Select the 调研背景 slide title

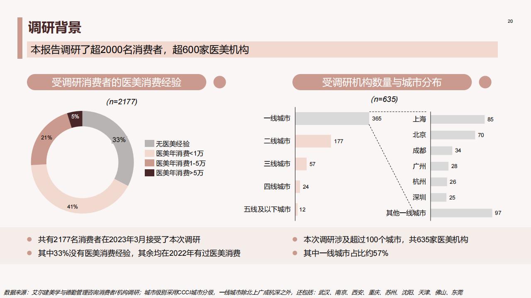[x=55, y=27]
